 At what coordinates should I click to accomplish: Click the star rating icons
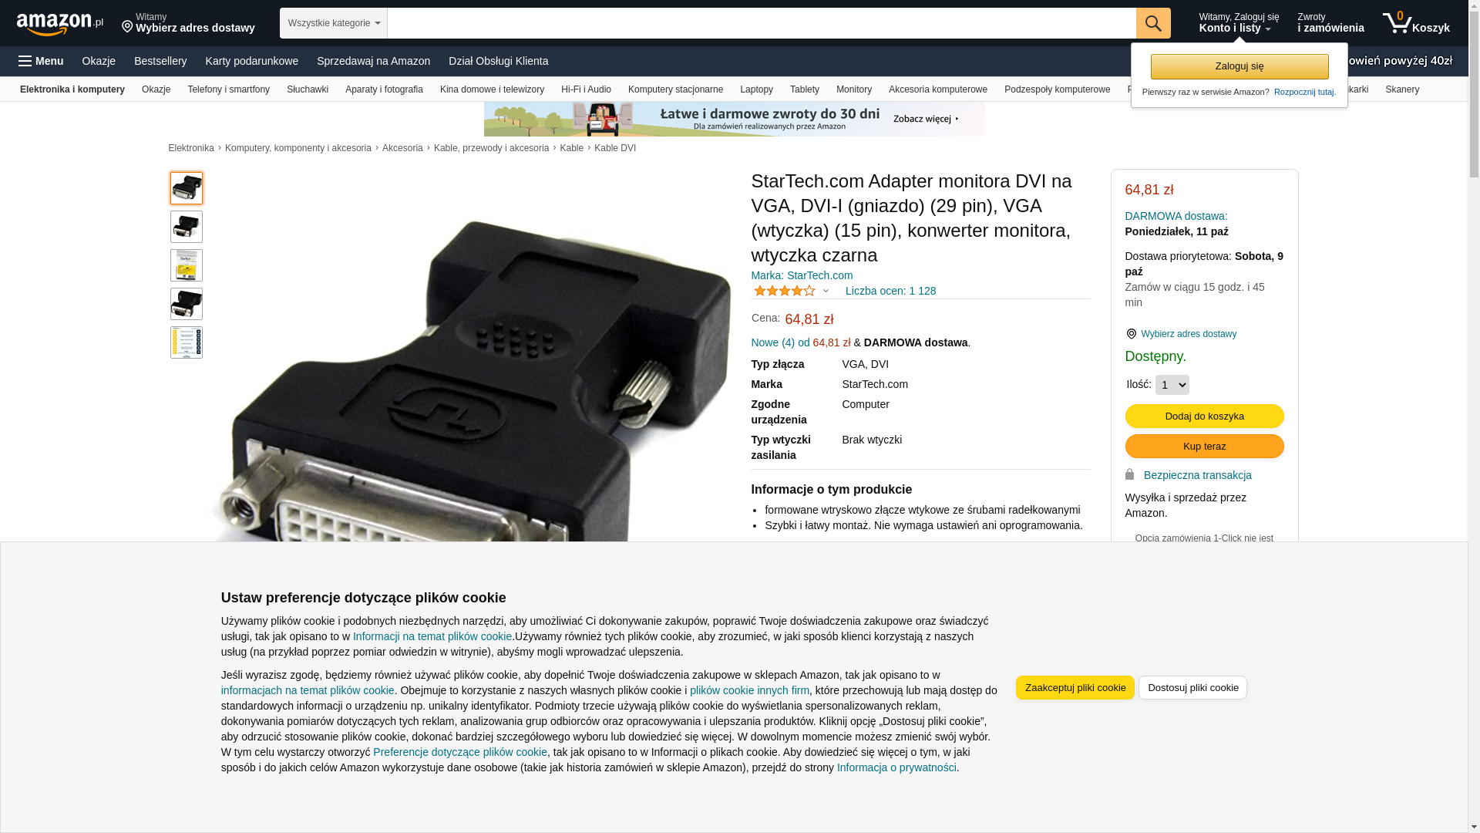coord(784,291)
